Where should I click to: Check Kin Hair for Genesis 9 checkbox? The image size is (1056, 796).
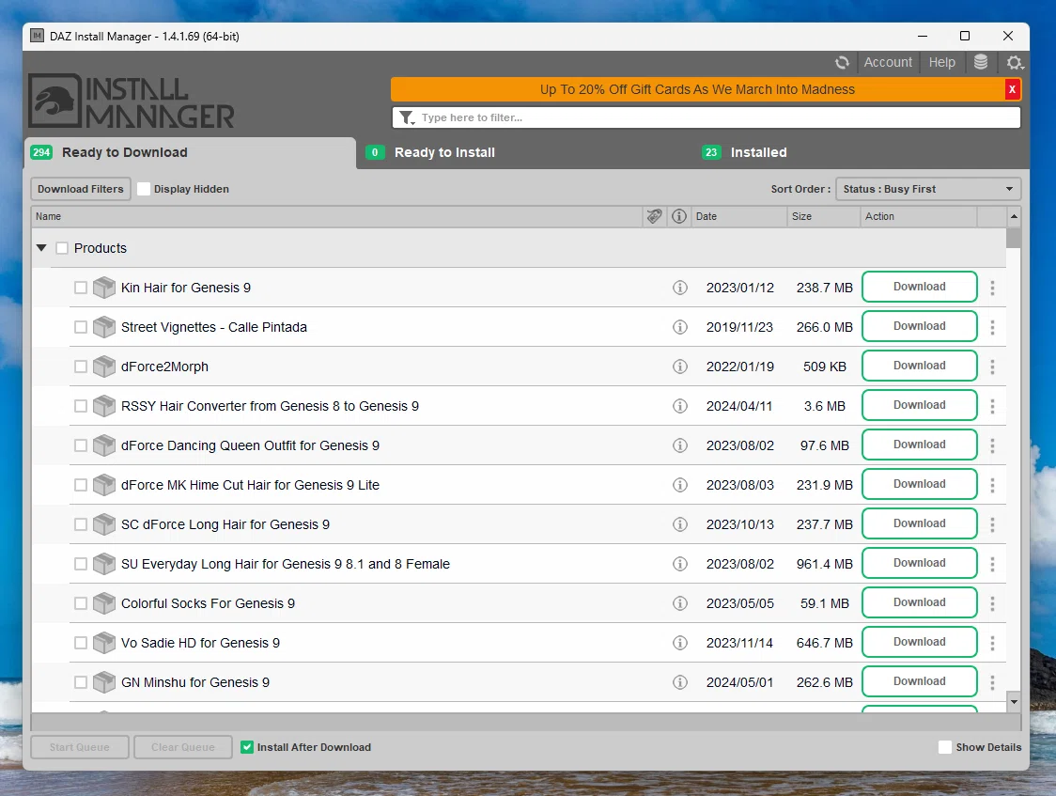click(81, 288)
